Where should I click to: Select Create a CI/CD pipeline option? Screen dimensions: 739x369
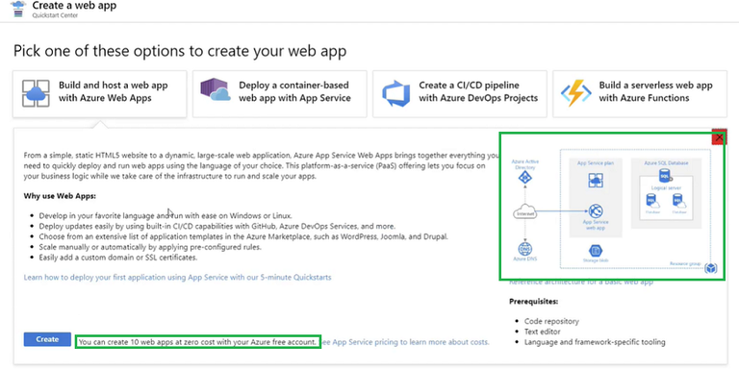click(x=460, y=94)
